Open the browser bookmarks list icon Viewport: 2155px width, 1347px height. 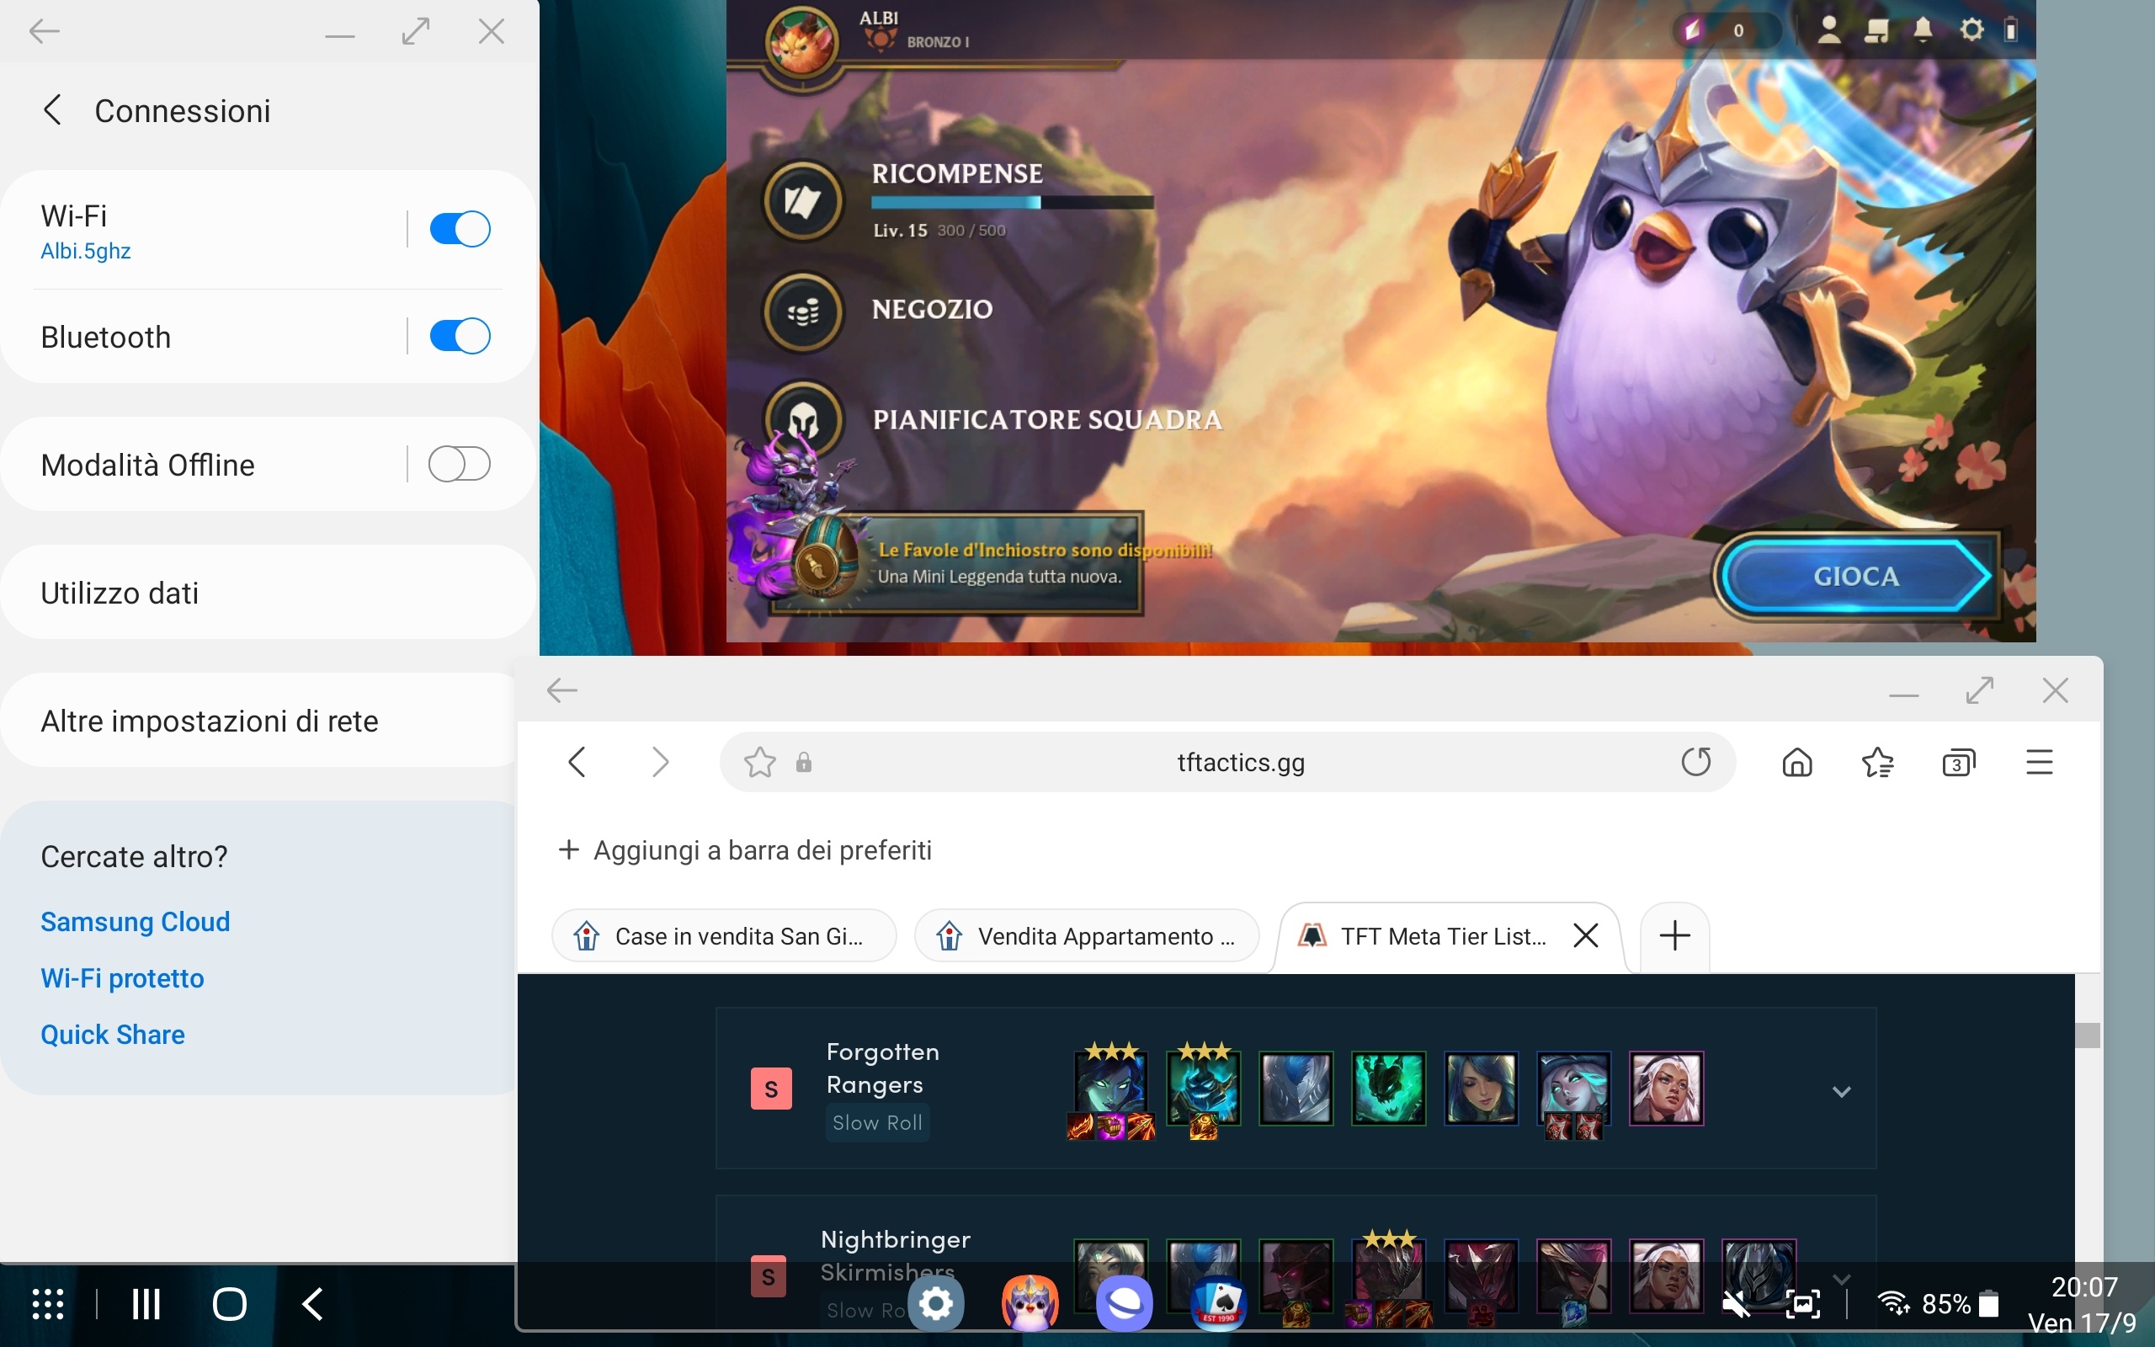[x=1878, y=763]
